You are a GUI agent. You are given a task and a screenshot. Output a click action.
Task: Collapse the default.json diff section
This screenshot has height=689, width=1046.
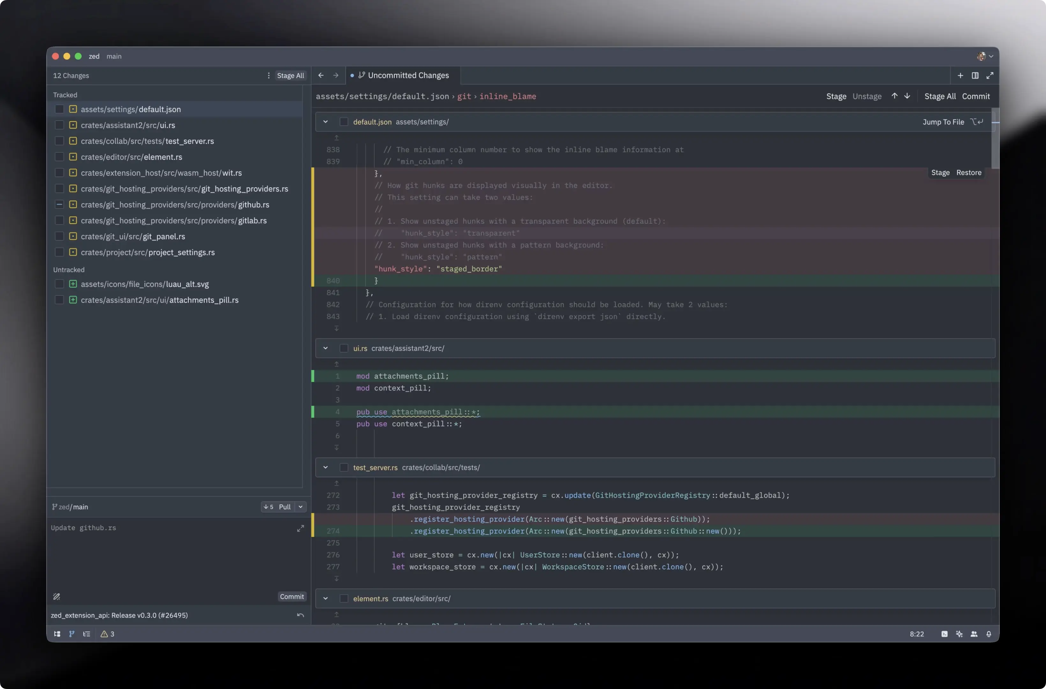[x=325, y=122]
